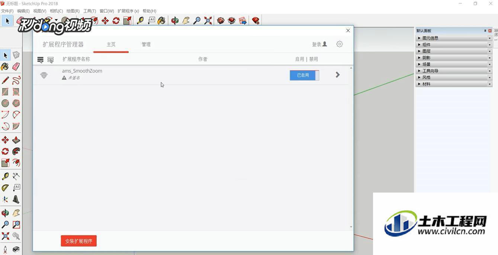Pick the Paint Bucket tool in left toolbar
Viewport: 498px width, 255px height.
click(5, 67)
